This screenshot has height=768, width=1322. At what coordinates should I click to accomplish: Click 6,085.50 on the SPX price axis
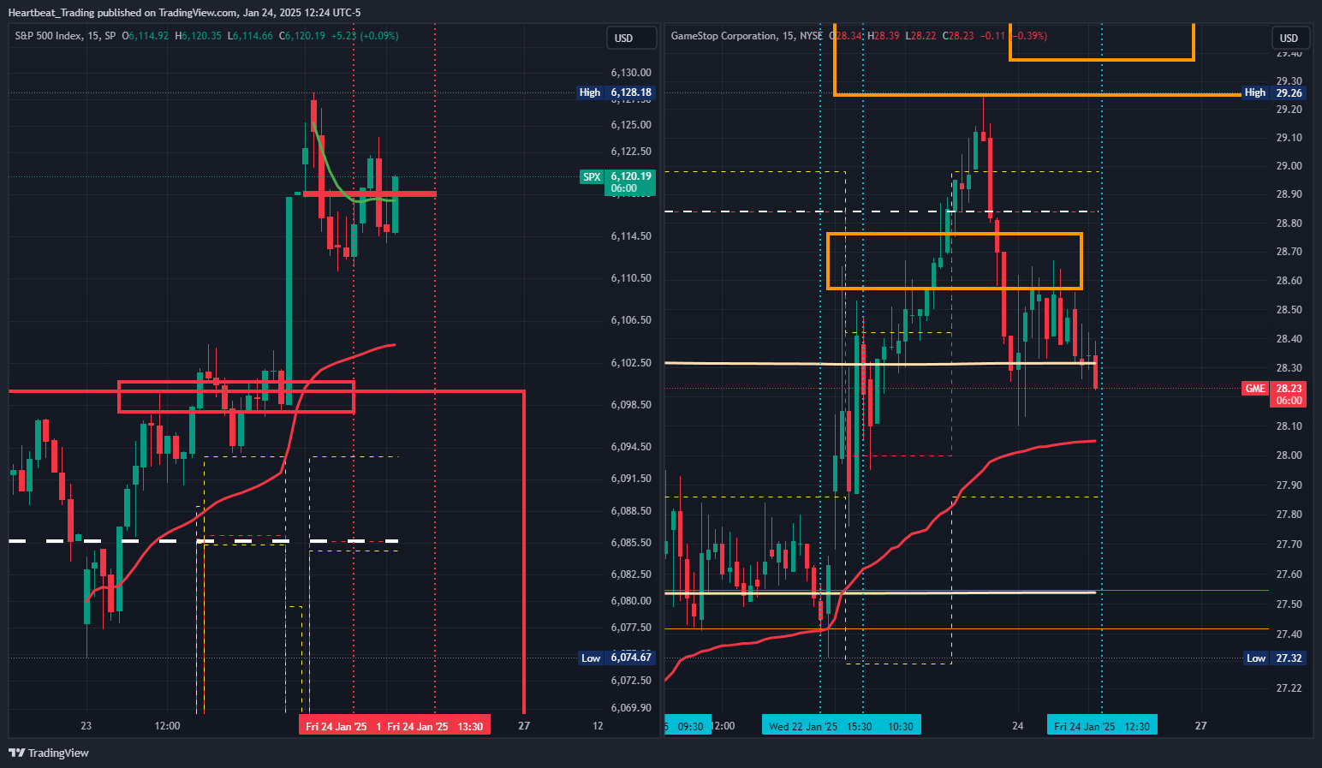coord(631,543)
